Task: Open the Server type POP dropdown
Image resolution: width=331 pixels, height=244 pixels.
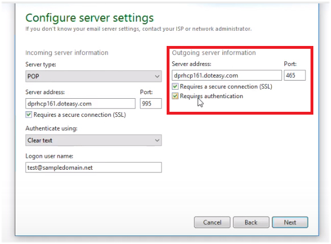Action: [93, 76]
